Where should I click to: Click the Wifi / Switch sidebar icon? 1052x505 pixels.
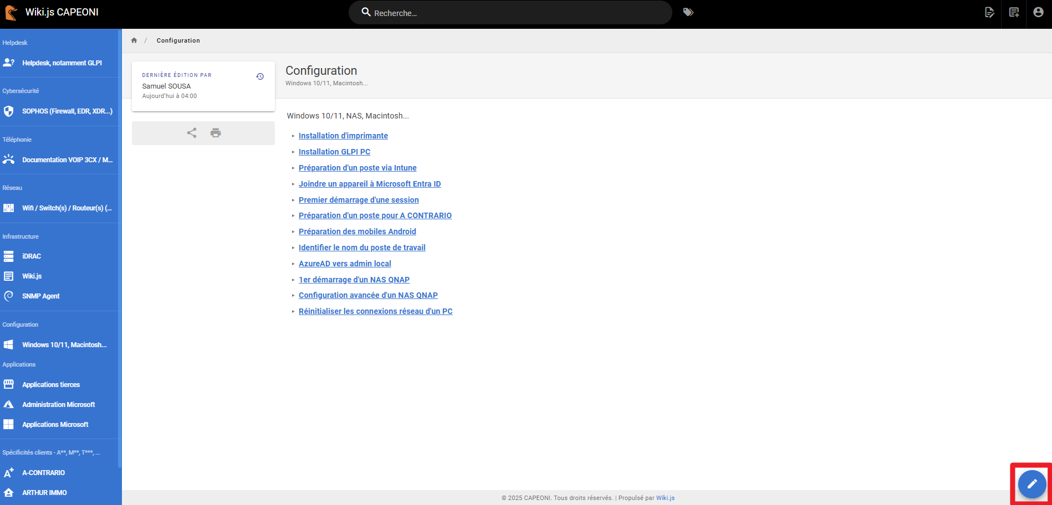8,208
